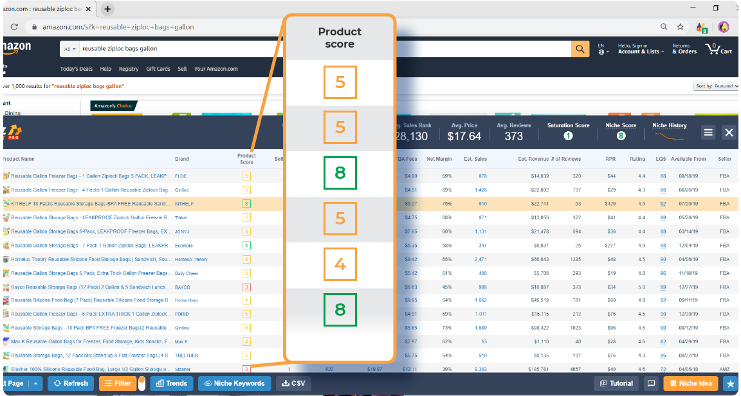Screen dimensions: 741x396
Task: Open the Niche Score details link
Action: pos(619,125)
